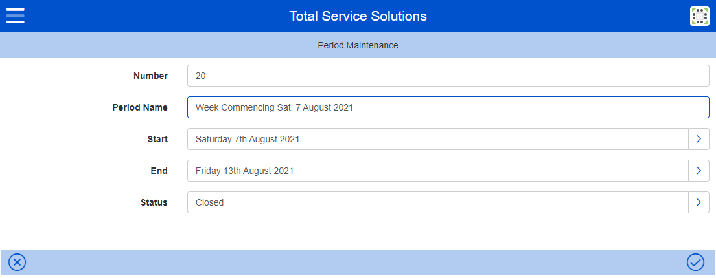Image resolution: width=716 pixels, height=278 pixels.
Task: Select the End date field value
Action: [437, 171]
